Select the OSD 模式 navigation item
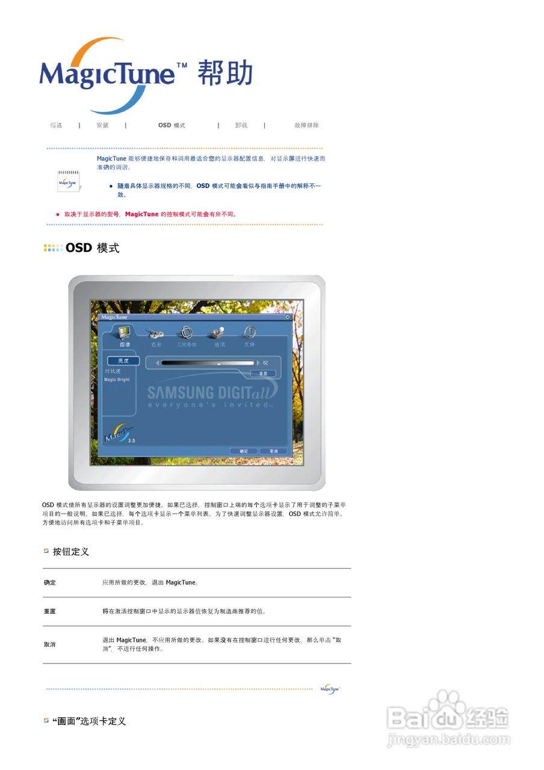The width and height of the screenshot is (544, 770). pyautogui.click(x=173, y=125)
